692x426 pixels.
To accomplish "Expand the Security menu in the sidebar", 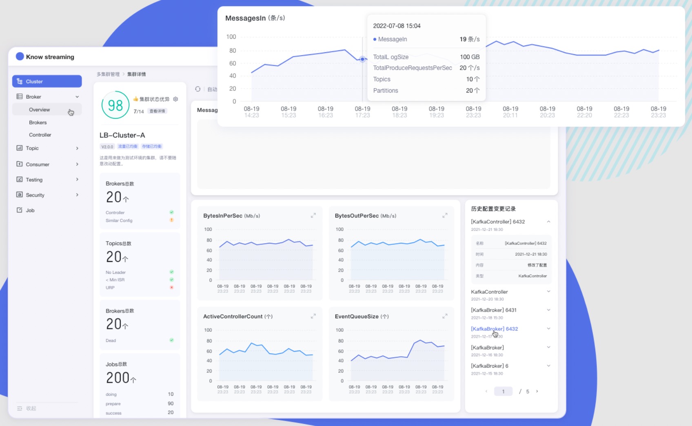I will point(77,195).
